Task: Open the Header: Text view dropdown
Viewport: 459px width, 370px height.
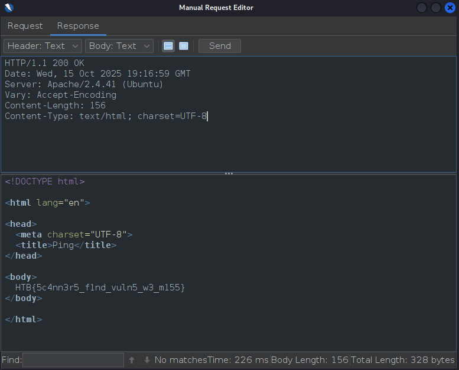Action: 43,46
